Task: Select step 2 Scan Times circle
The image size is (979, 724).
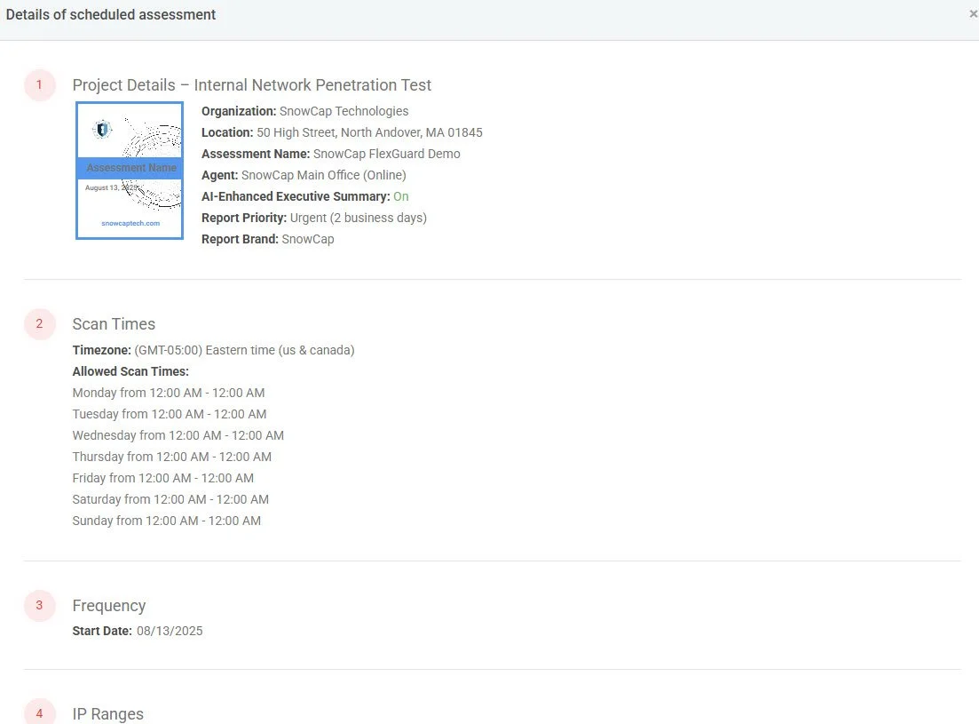Action: coord(39,323)
